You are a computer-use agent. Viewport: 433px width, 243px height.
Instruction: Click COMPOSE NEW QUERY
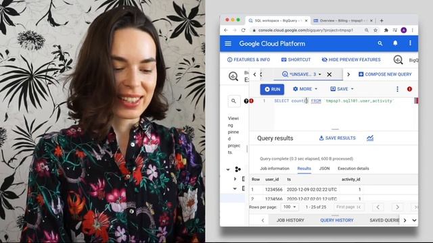tap(385, 74)
